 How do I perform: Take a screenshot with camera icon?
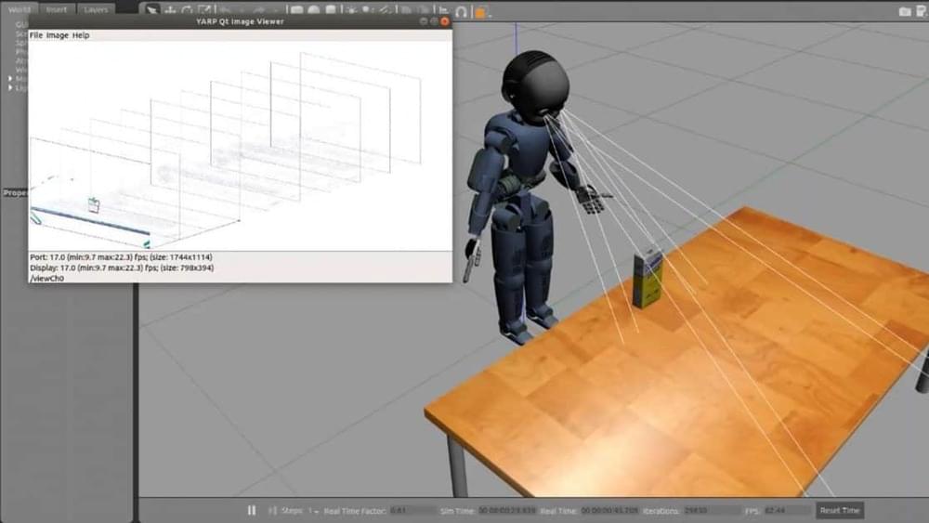coord(905,11)
